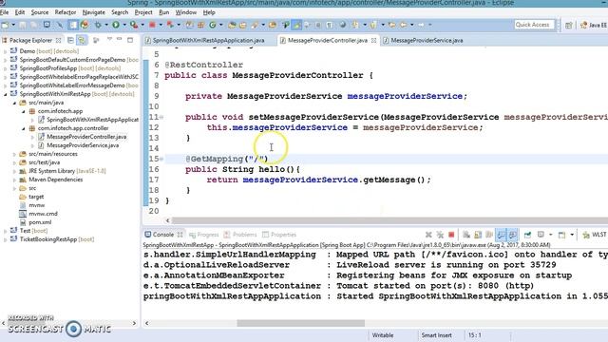Toggle Show Whitespace Characters pilcrow icon
Viewport: 608px width, 342px height.
(330, 25)
